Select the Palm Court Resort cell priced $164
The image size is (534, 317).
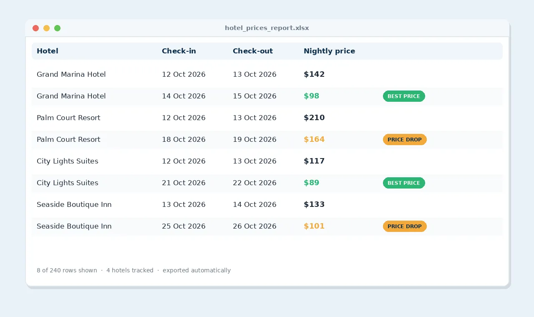(x=68, y=139)
